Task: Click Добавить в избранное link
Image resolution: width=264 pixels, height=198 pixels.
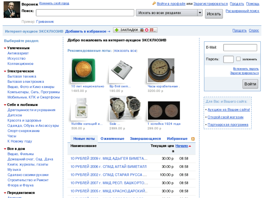Action: pos(88,31)
